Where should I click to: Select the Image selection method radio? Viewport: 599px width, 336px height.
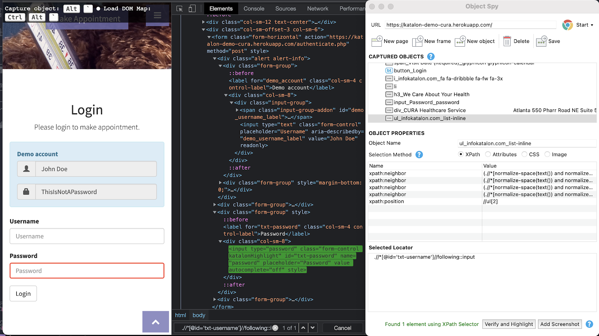pos(547,154)
